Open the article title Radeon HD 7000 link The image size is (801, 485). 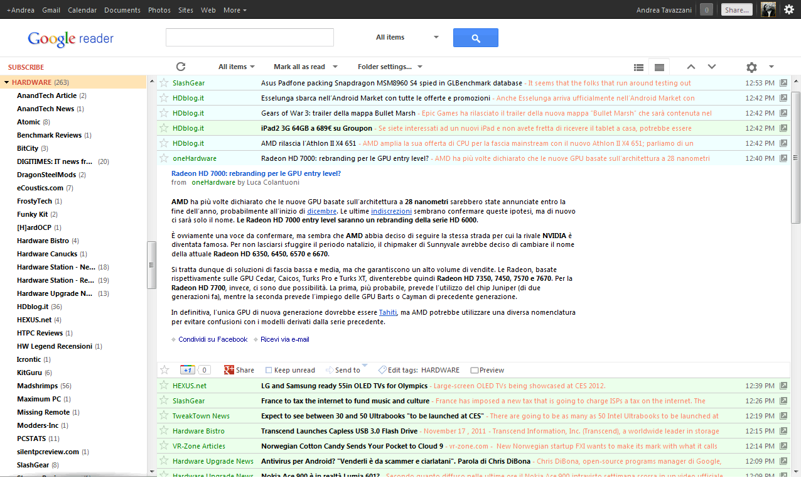pos(256,173)
